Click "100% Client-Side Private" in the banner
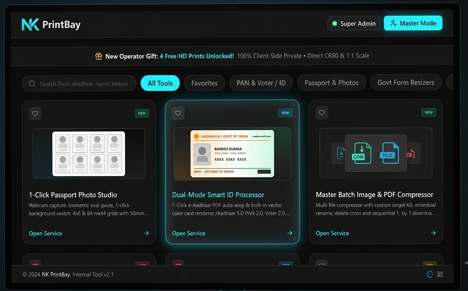The height and width of the screenshot is (291, 468). (x=269, y=56)
